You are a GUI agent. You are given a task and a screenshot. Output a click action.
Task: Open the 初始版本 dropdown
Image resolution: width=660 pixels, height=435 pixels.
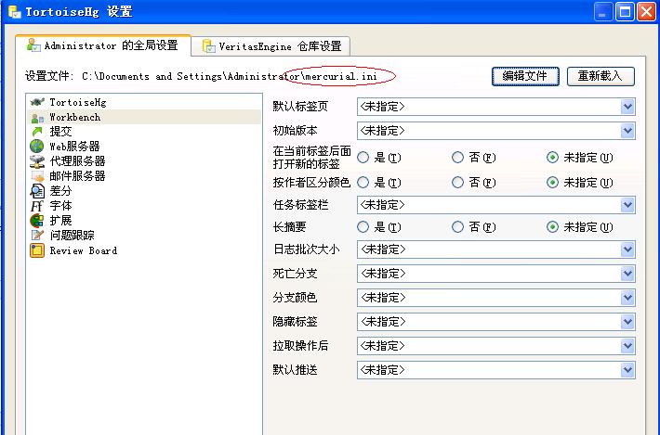[495, 131]
